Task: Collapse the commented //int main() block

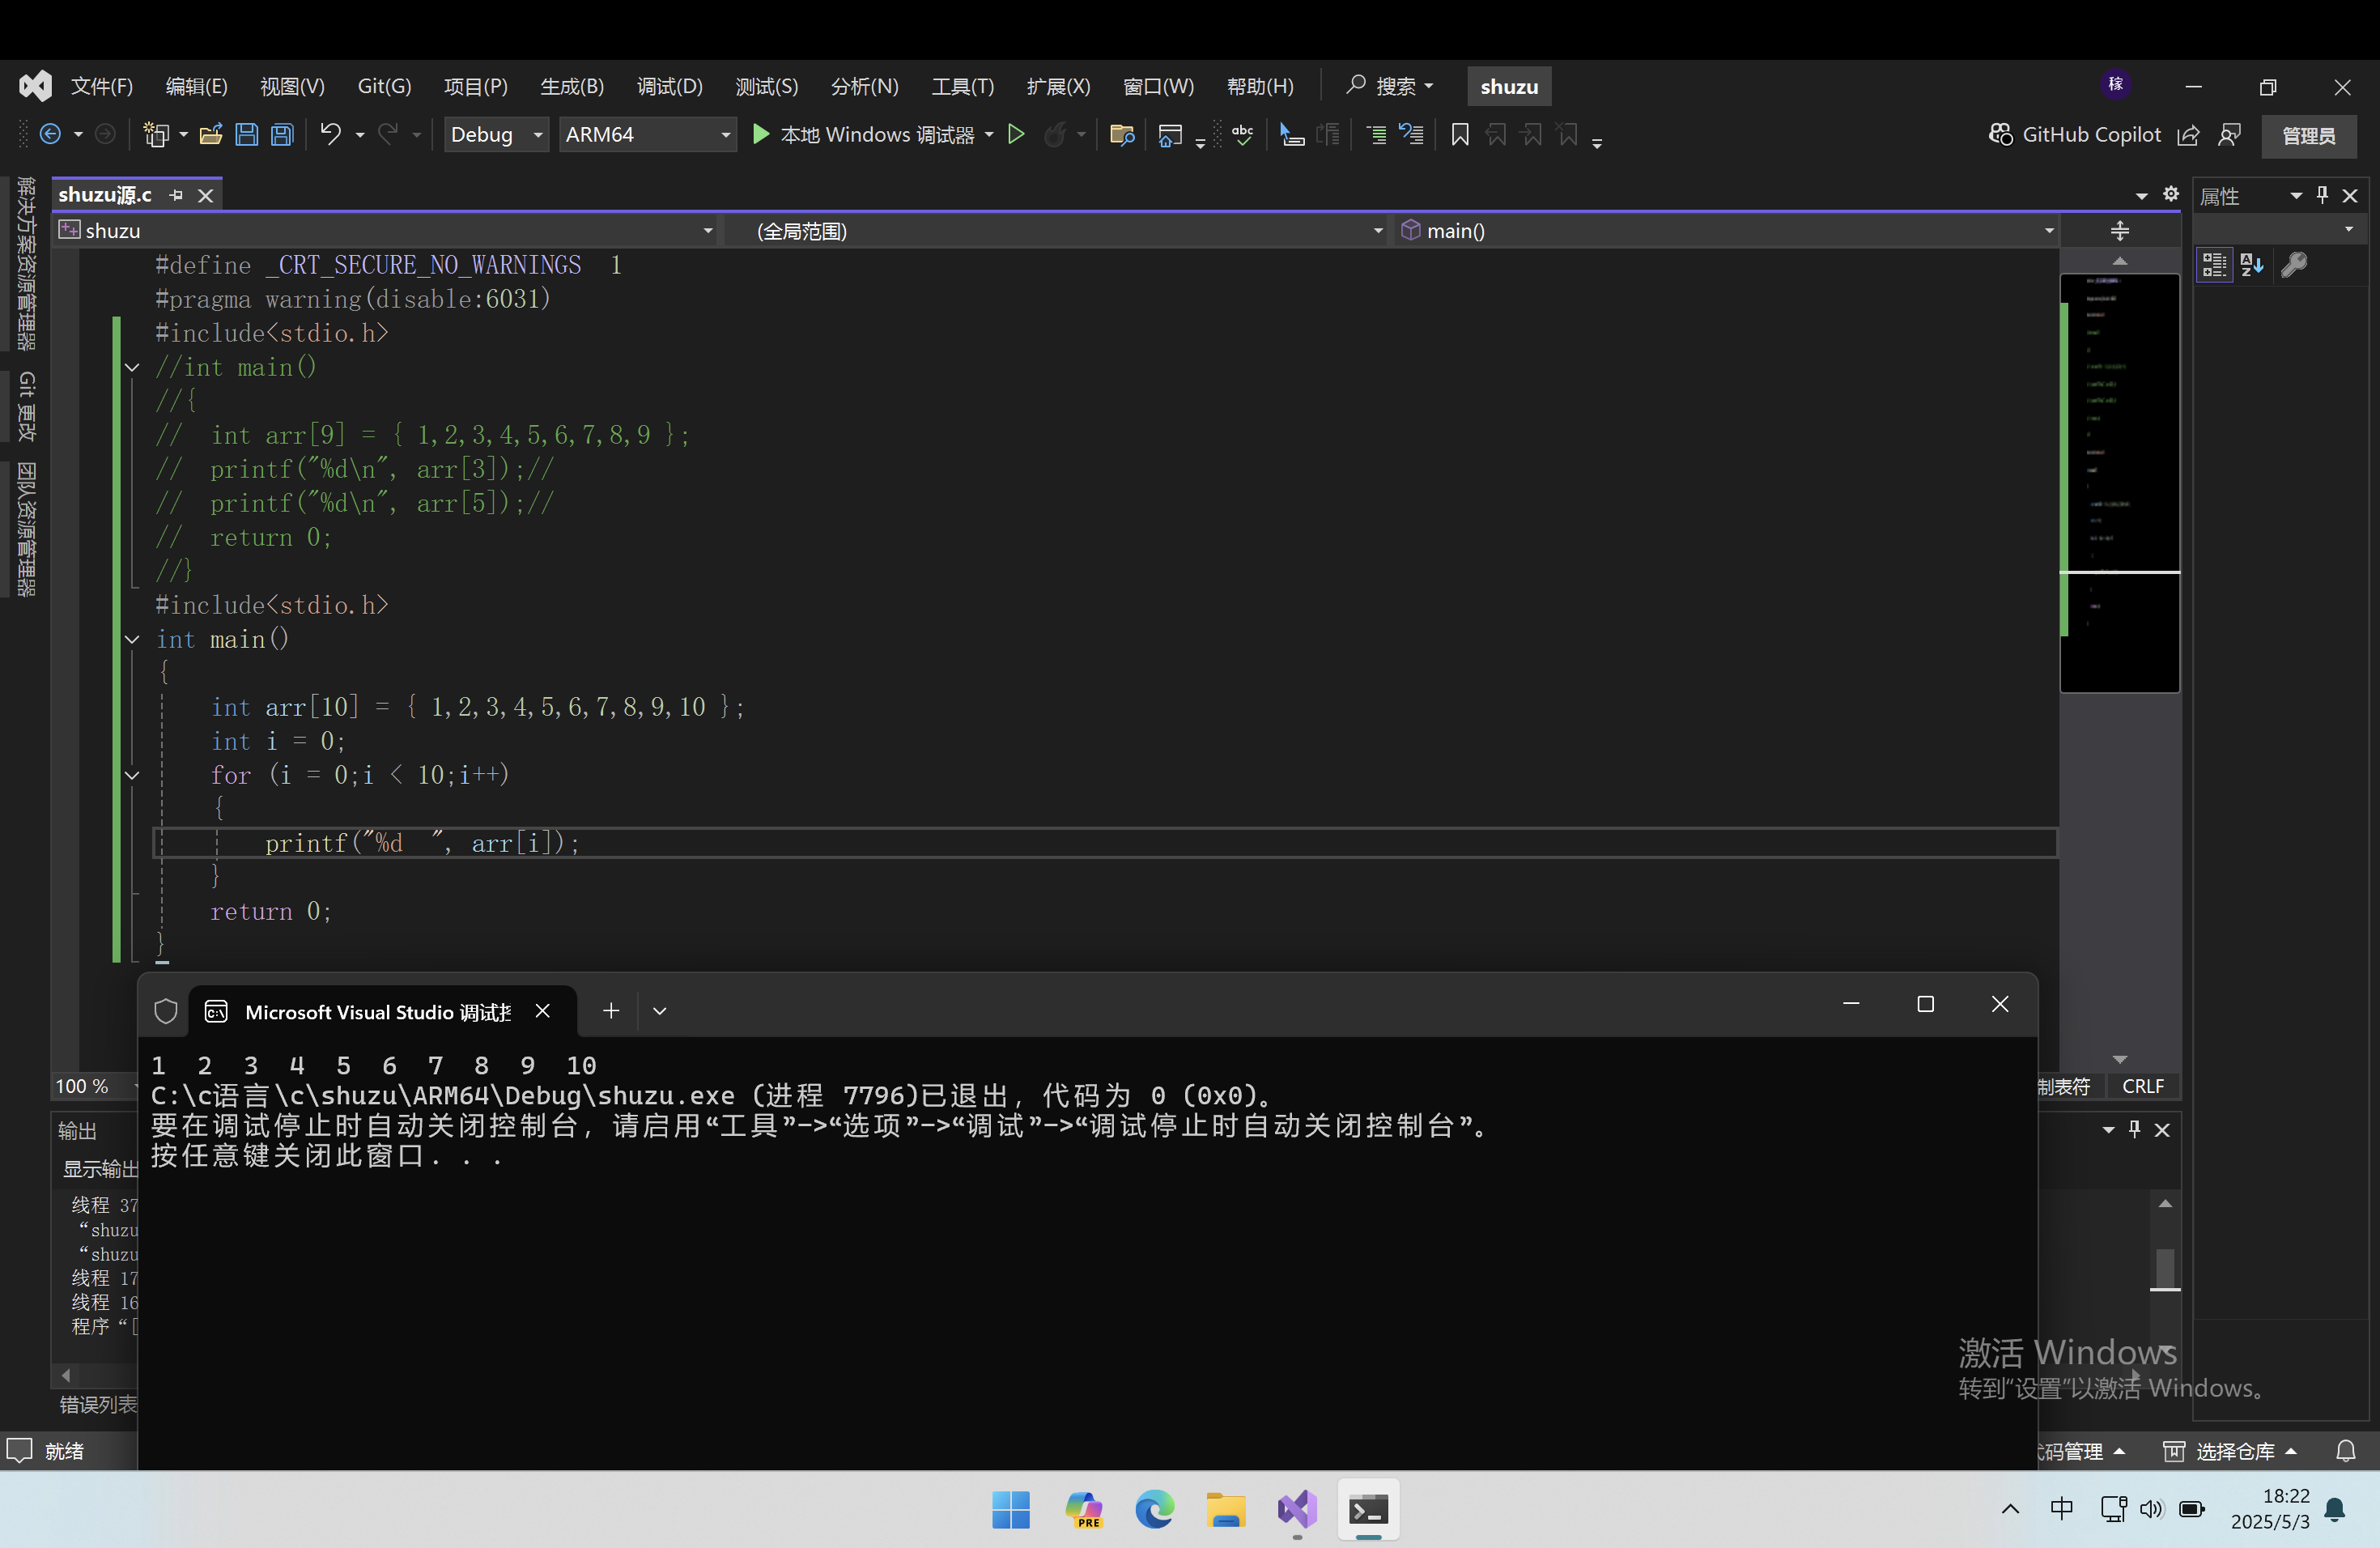Action: (x=132, y=367)
